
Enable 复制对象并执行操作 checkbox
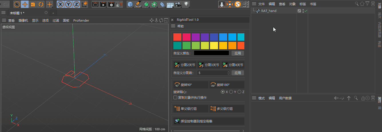(x=175, y=98)
